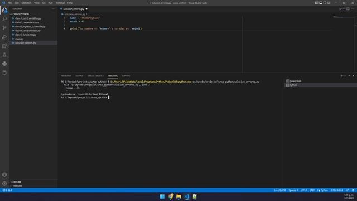Click the breadcrumb solucion_errores.py
The height and width of the screenshot is (201, 357).
click(x=74, y=14)
